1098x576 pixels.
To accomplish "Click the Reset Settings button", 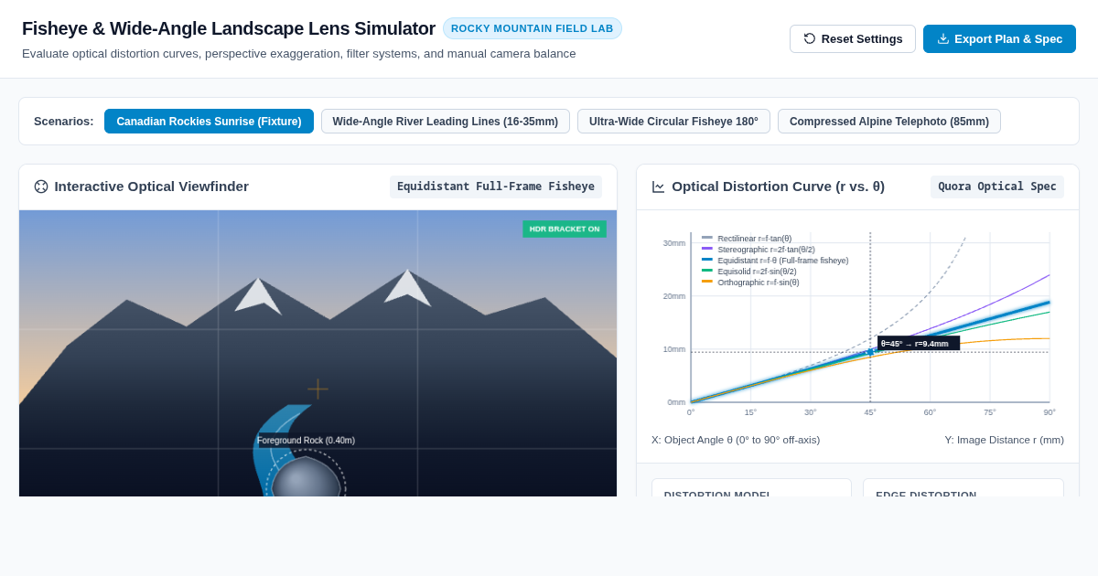I will [x=853, y=38].
